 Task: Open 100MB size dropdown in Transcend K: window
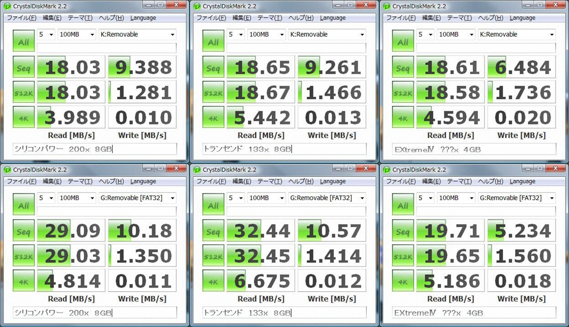click(x=266, y=34)
